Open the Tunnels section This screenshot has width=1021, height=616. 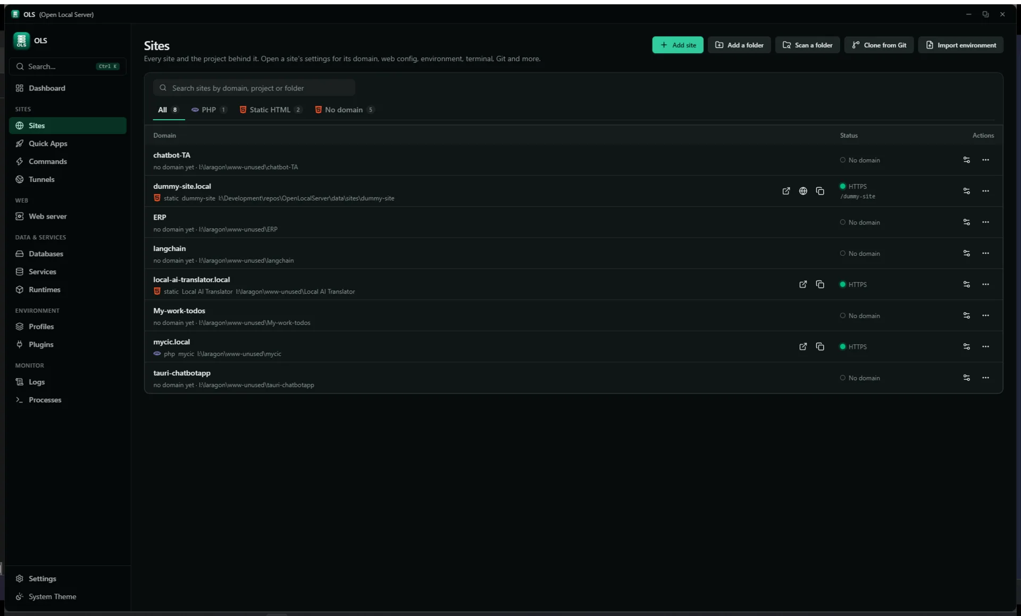[68, 180]
